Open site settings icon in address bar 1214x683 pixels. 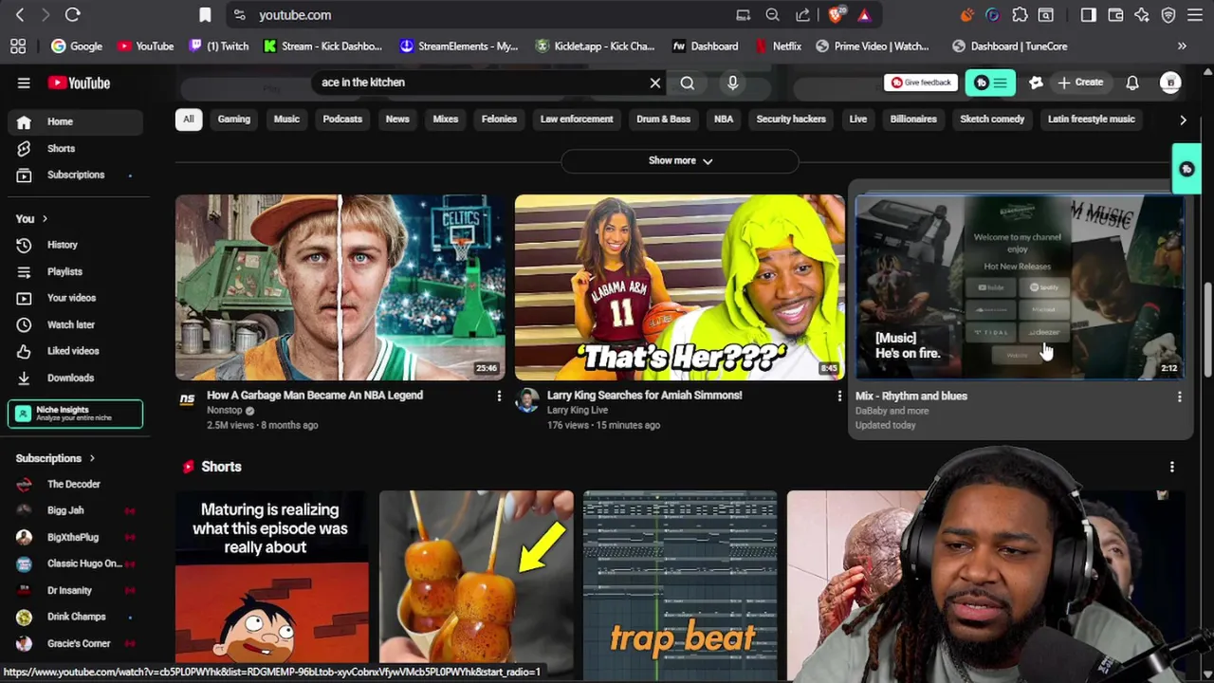coord(239,15)
